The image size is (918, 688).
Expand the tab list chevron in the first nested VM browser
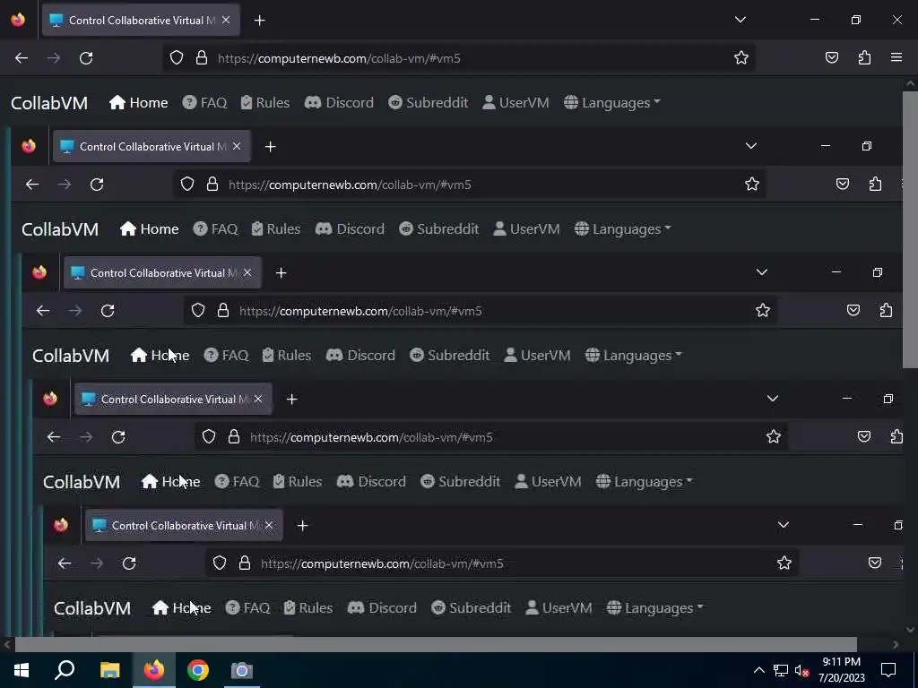pyautogui.click(x=750, y=146)
